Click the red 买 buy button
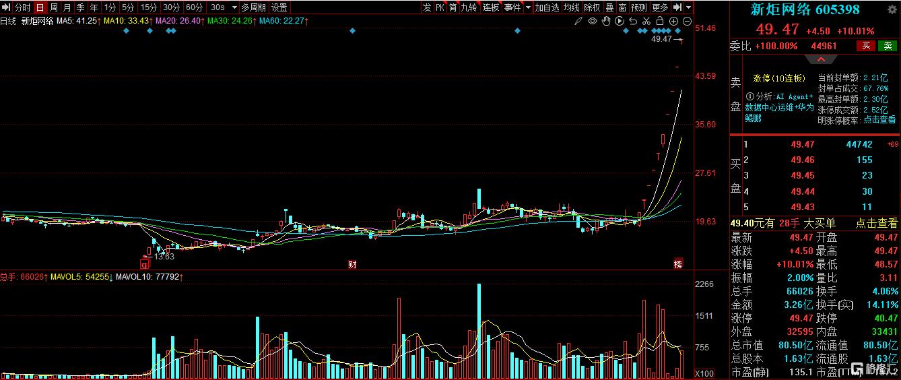This screenshot has width=901, height=380. click(x=866, y=46)
